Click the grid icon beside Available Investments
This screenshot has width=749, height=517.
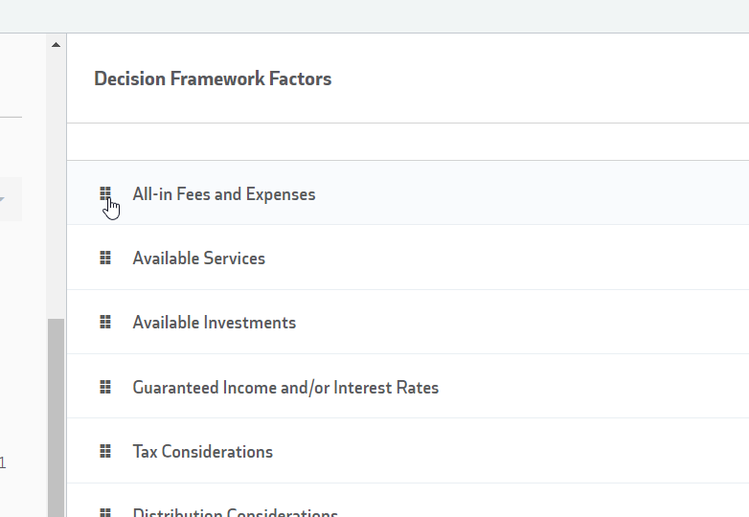click(x=105, y=323)
